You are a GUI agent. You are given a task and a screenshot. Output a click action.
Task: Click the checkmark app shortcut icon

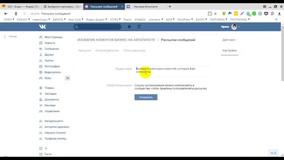(x=41, y=148)
